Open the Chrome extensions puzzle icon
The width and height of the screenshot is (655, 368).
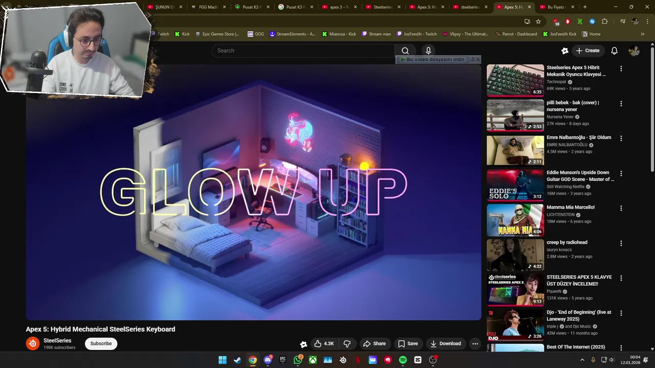(604, 21)
